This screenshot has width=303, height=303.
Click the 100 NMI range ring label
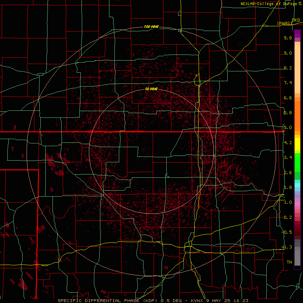click(151, 27)
